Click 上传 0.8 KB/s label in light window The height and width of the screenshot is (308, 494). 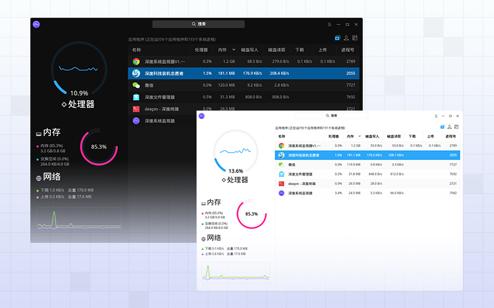(214, 254)
